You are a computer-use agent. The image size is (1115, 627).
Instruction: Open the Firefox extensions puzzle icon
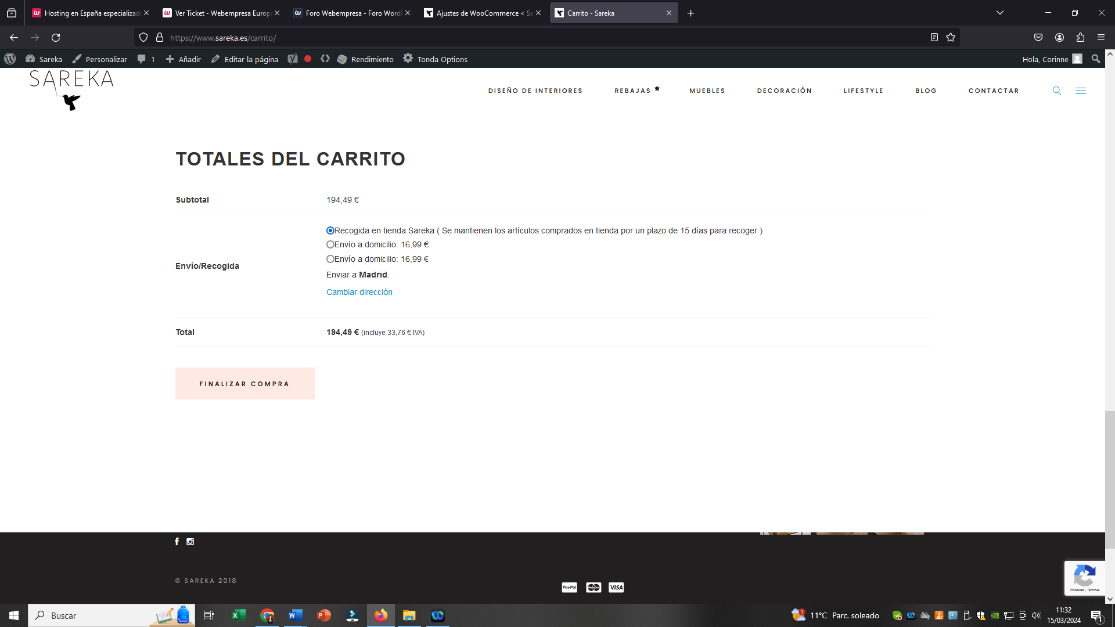[x=1080, y=37]
